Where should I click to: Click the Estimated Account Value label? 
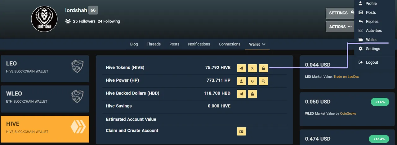pos(131,119)
